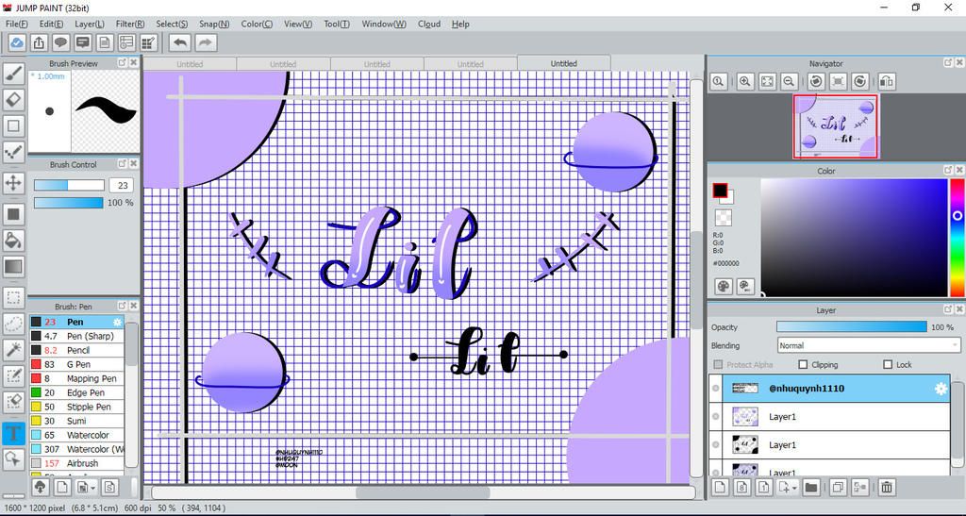Viewport: 966px width, 516px height.
Task: Select the Mapping Pen brush
Action: [77, 378]
